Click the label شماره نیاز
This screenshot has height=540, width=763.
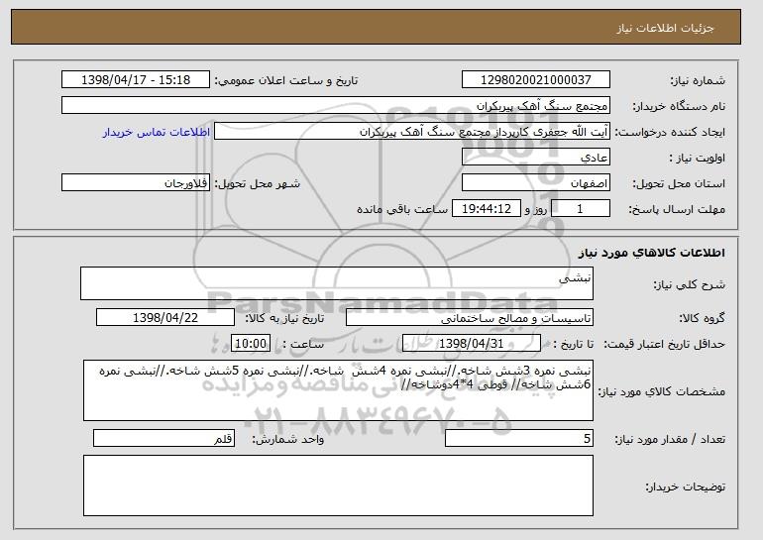(698, 80)
